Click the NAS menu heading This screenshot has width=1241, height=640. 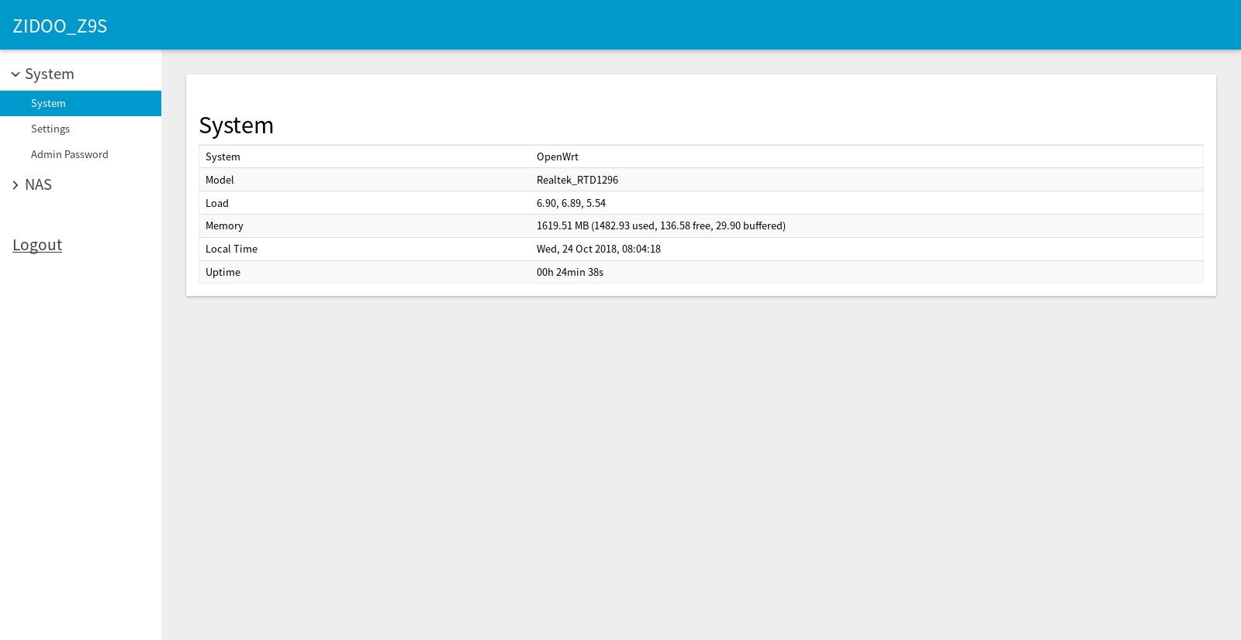pos(38,184)
